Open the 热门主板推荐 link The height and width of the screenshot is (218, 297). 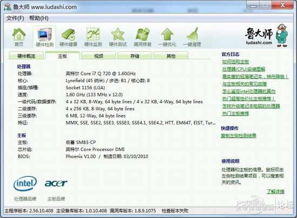click(x=235, y=114)
